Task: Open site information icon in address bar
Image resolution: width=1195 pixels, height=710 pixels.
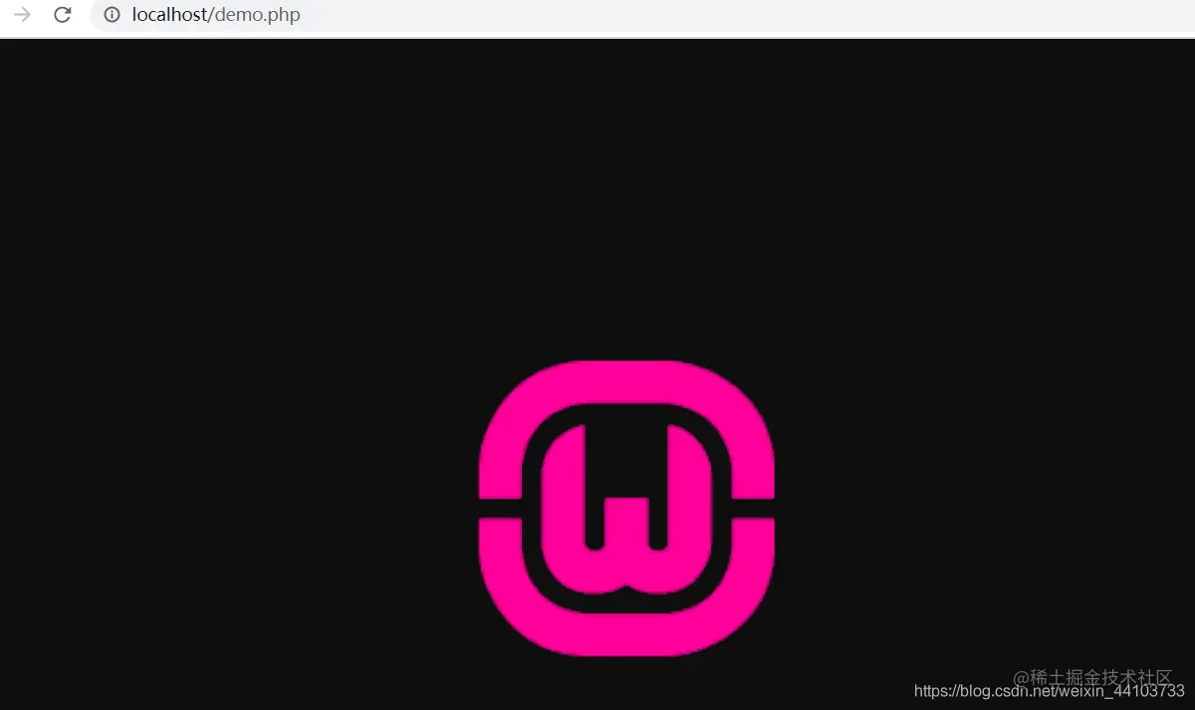Action: coord(112,15)
